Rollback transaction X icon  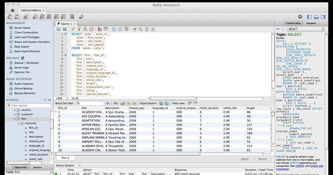[120, 29]
